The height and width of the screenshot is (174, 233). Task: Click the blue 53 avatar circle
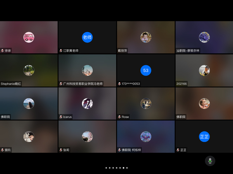point(146,70)
